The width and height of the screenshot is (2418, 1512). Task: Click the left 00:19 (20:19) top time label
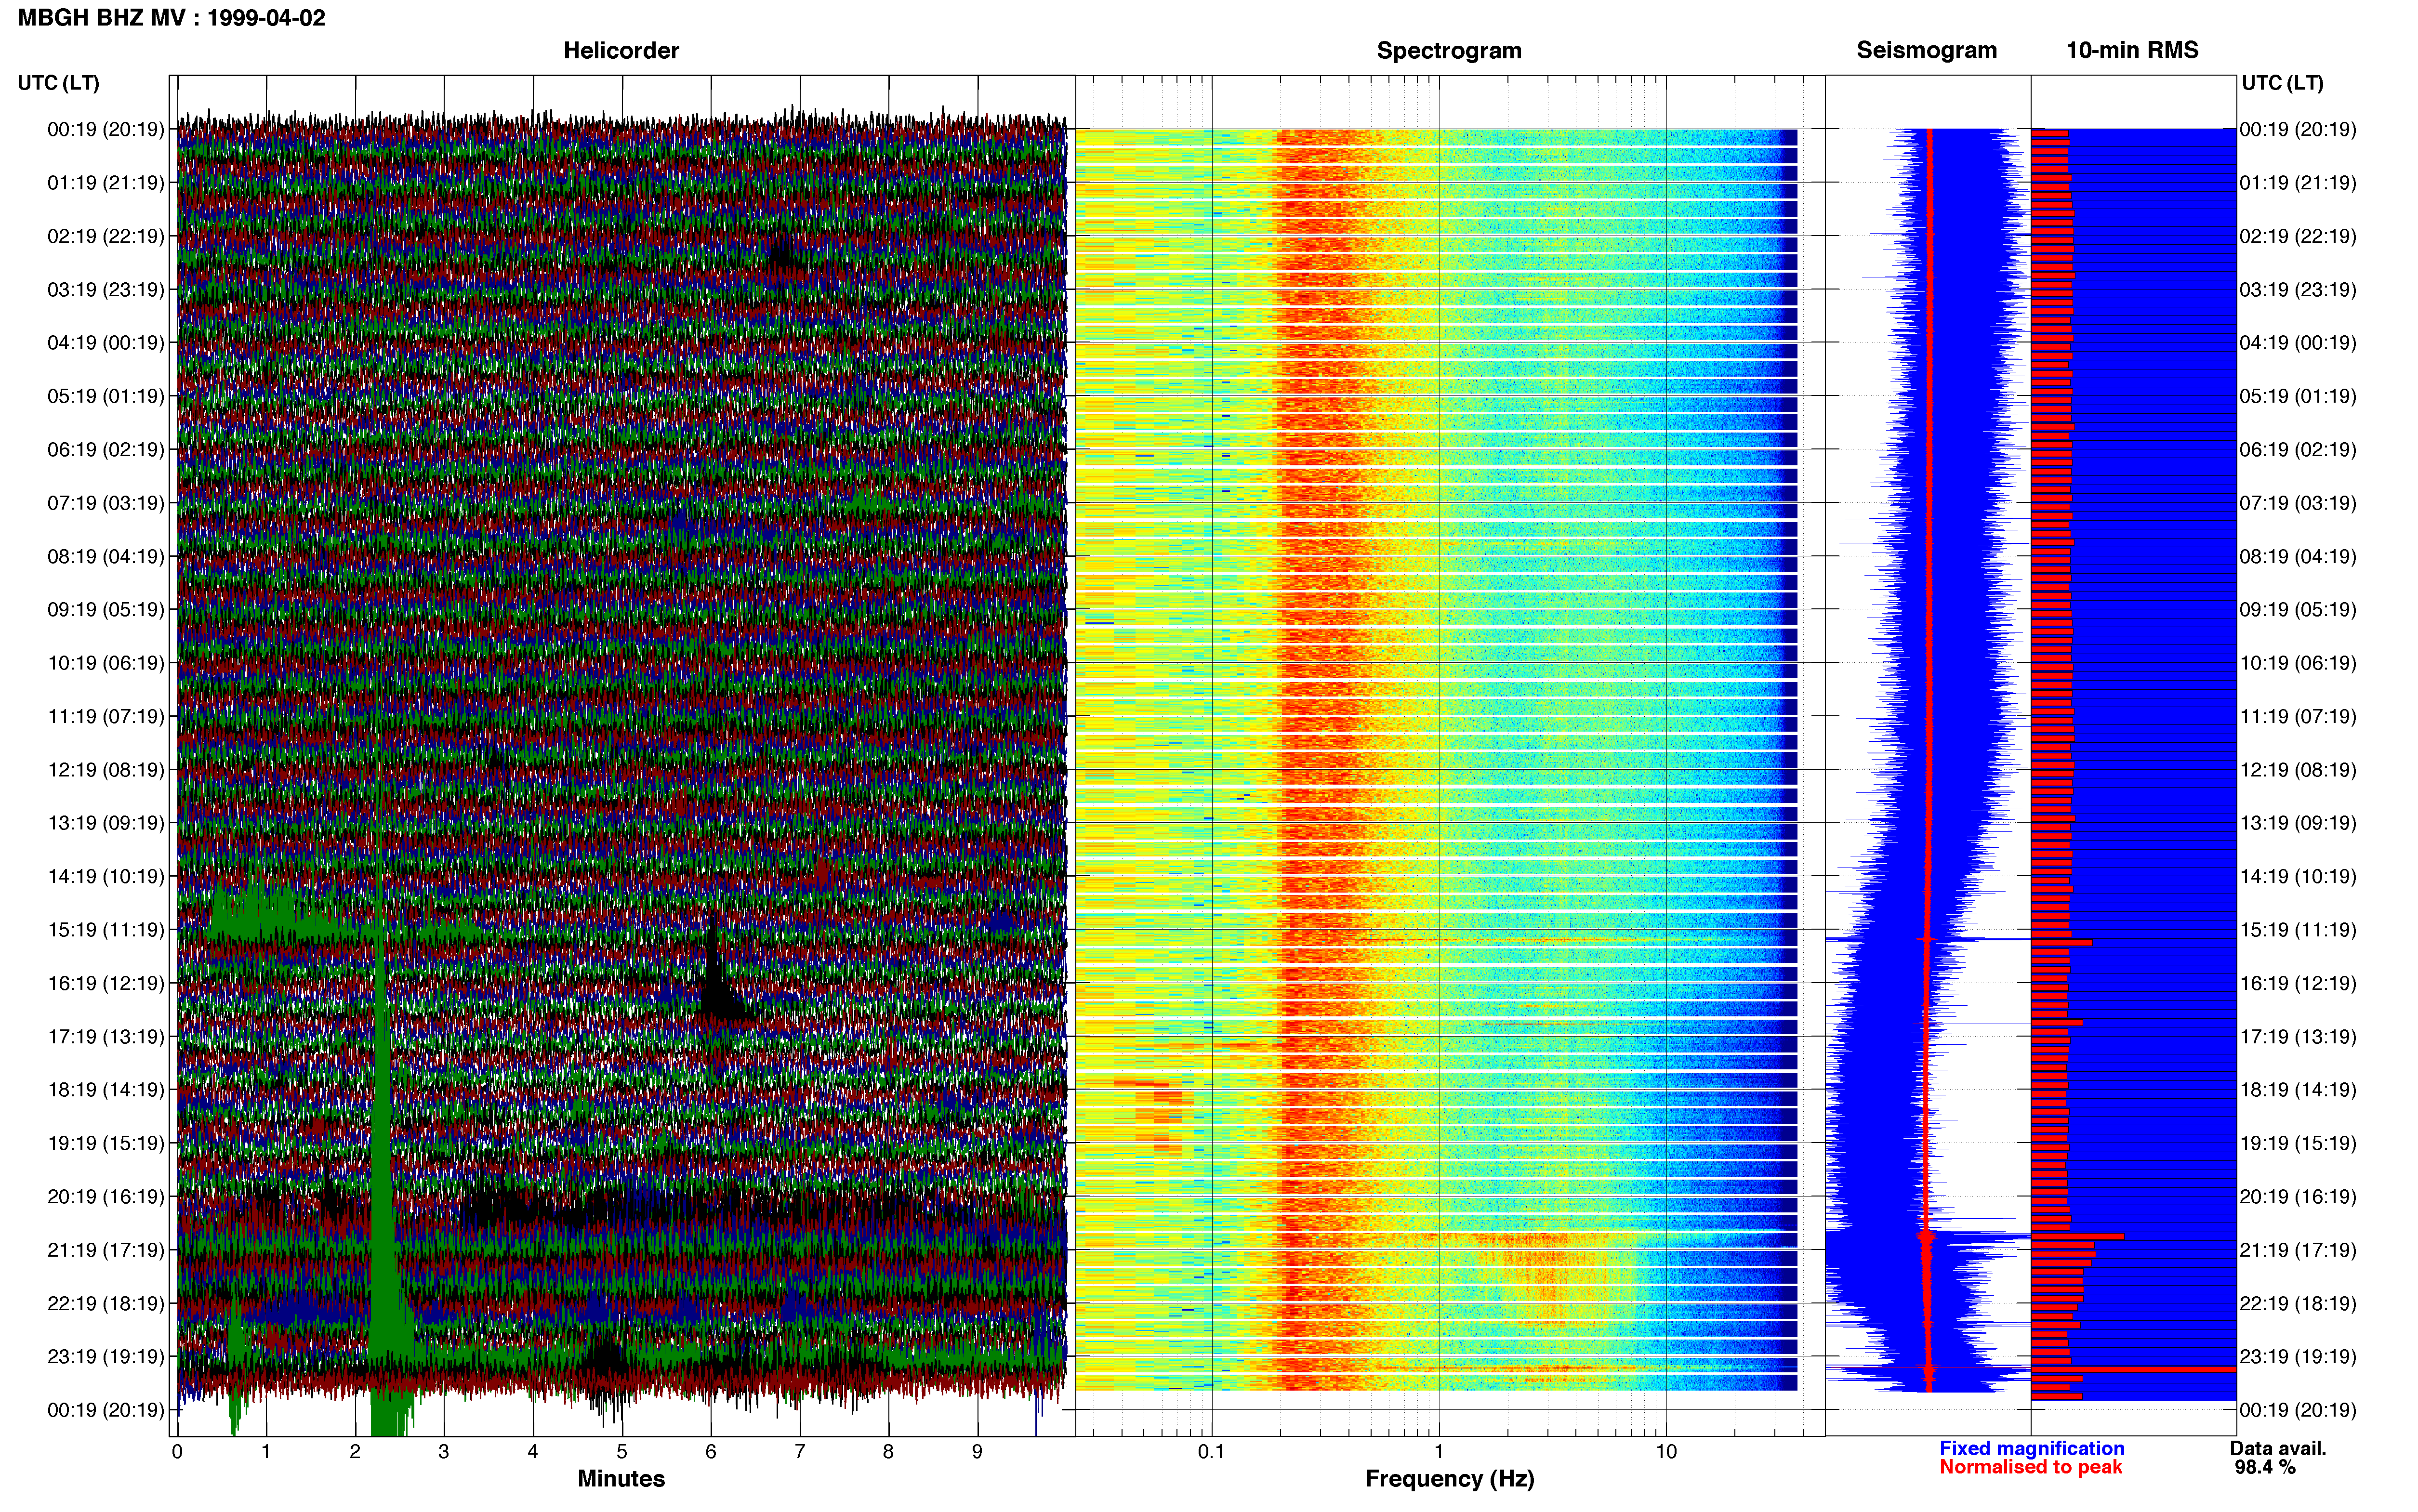click(x=106, y=129)
